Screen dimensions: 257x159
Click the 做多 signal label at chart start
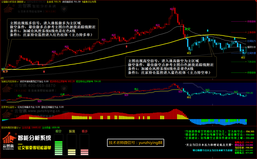(5, 72)
